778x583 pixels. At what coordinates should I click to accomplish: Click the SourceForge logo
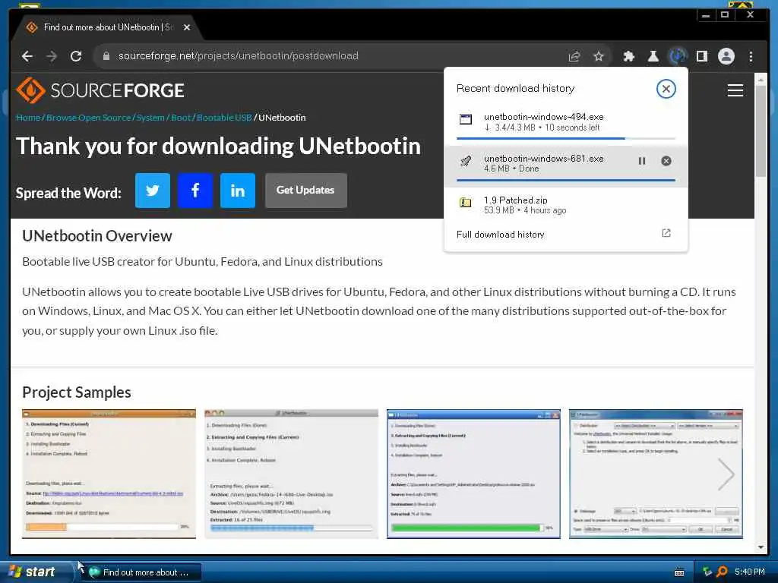point(100,90)
